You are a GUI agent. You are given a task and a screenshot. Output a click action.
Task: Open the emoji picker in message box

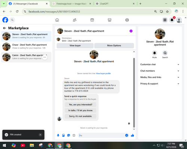126,135
